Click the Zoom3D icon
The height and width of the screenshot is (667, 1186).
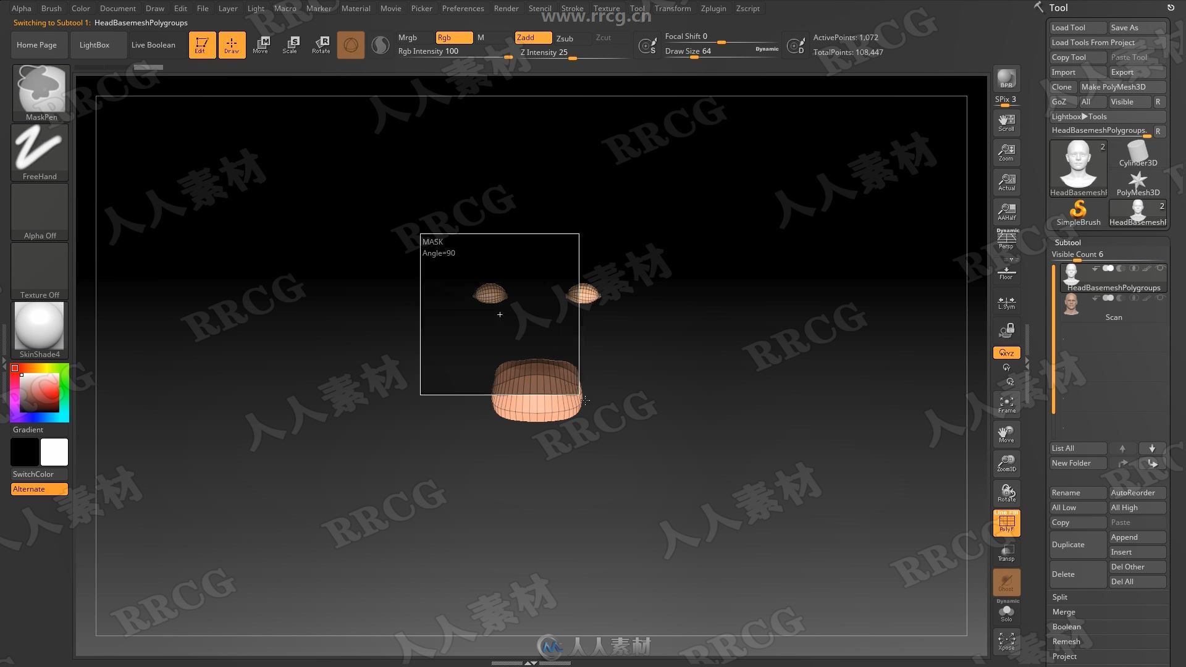coord(1006,463)
